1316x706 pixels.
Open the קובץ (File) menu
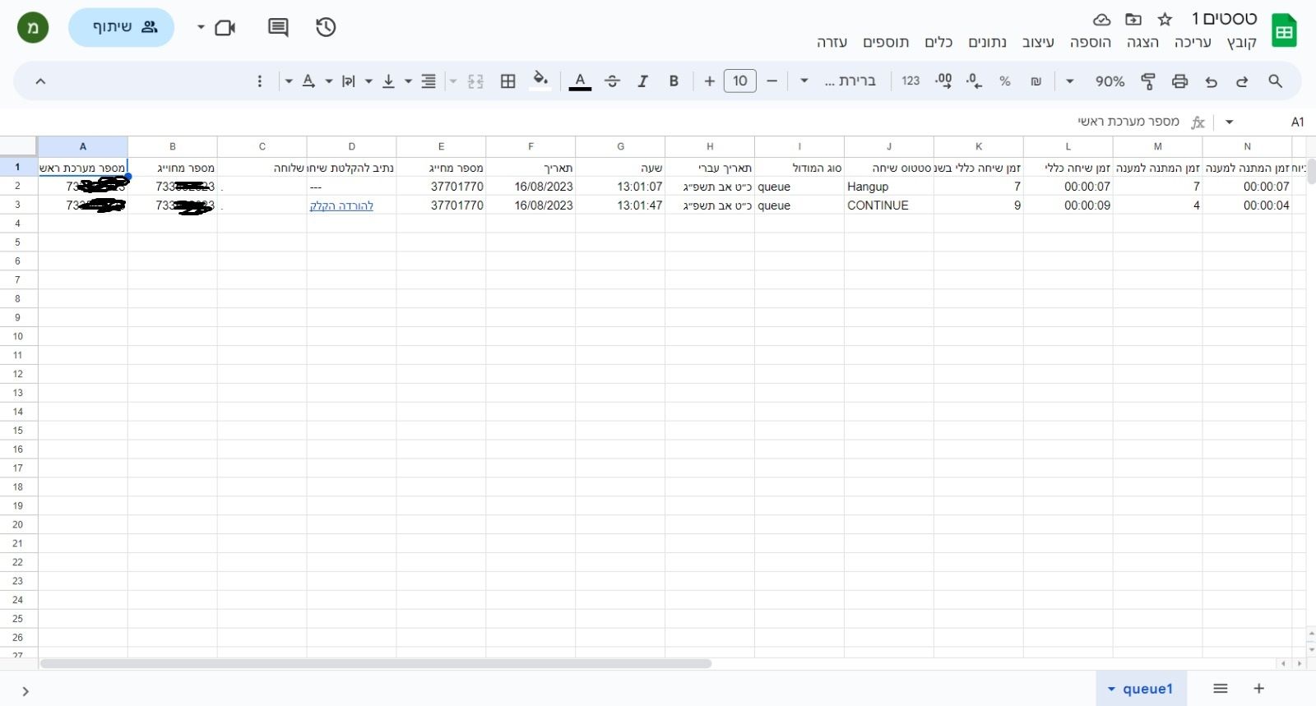click(1241, 42)
